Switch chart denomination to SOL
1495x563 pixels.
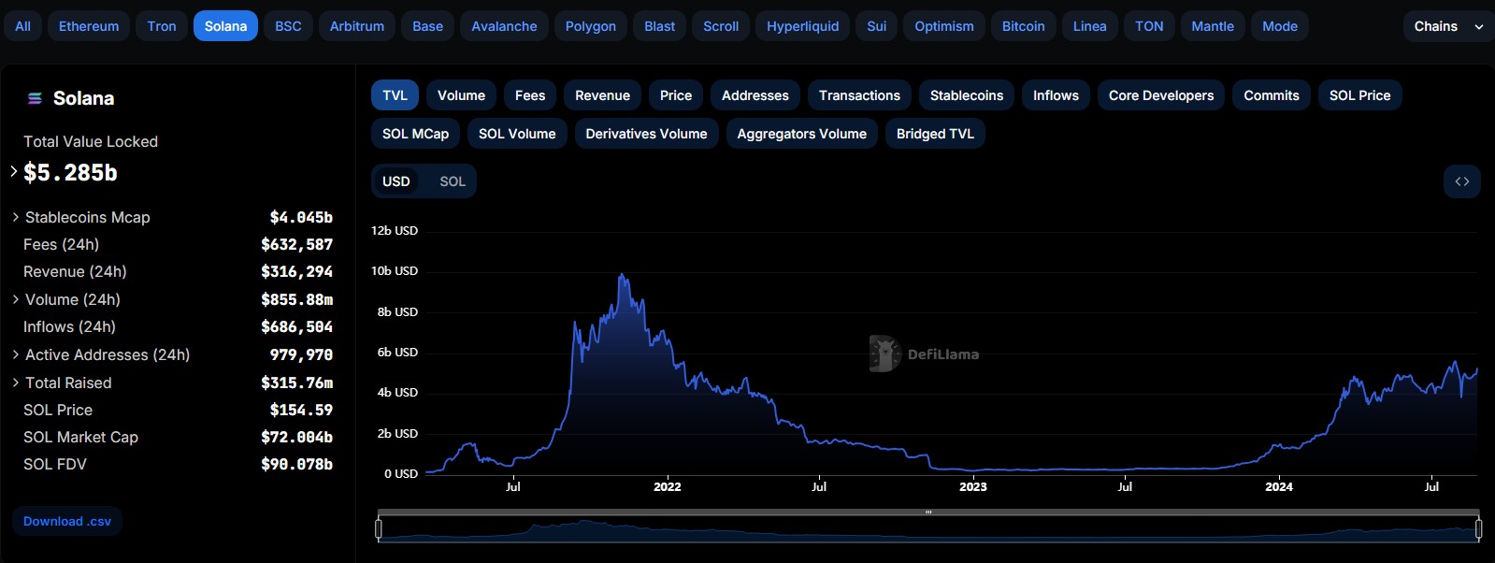453,181
